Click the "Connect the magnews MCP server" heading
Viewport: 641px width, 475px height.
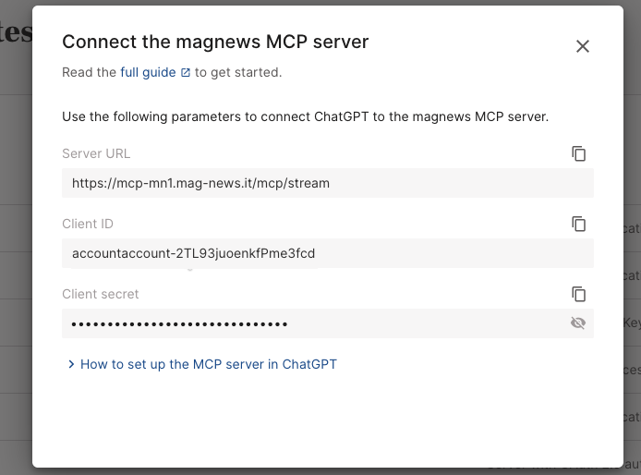214,42
